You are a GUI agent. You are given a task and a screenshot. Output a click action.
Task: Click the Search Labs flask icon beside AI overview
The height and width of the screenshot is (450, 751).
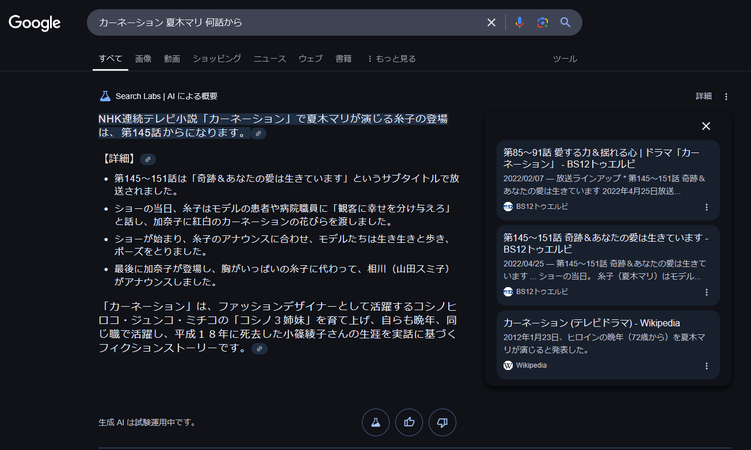point(105,96)
